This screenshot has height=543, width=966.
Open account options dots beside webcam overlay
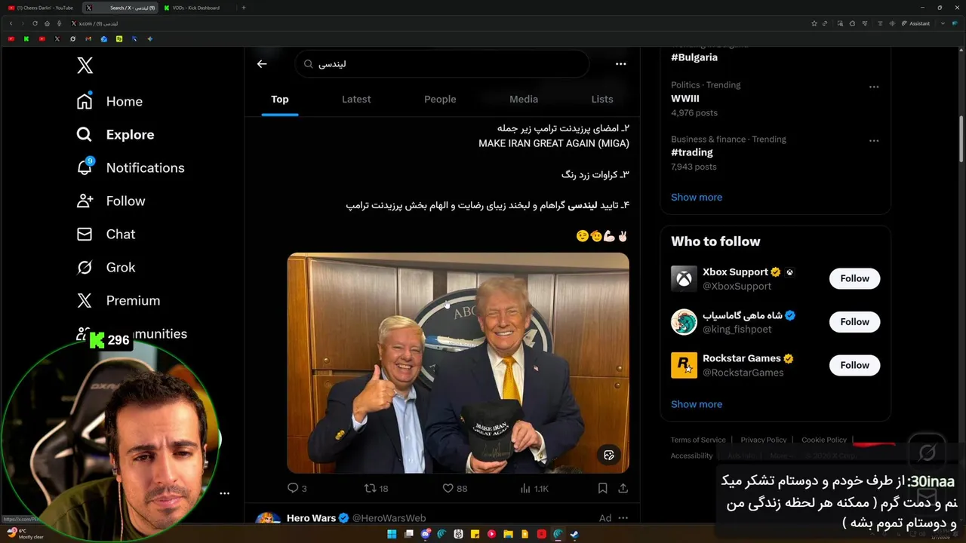coord(224,493)
